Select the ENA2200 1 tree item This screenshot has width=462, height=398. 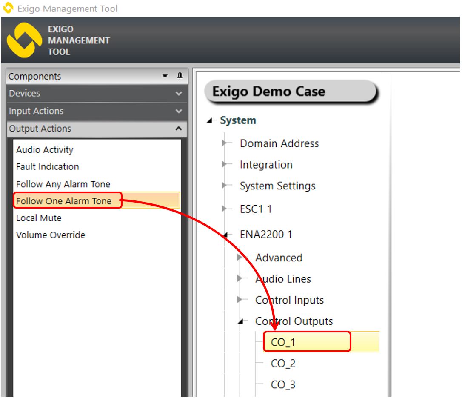click(x=266, y=235)
